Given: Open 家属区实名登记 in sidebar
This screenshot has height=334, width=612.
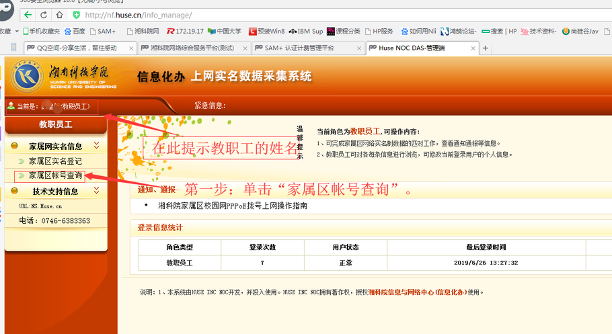Looking at the screenshot, I should [55, 161].
